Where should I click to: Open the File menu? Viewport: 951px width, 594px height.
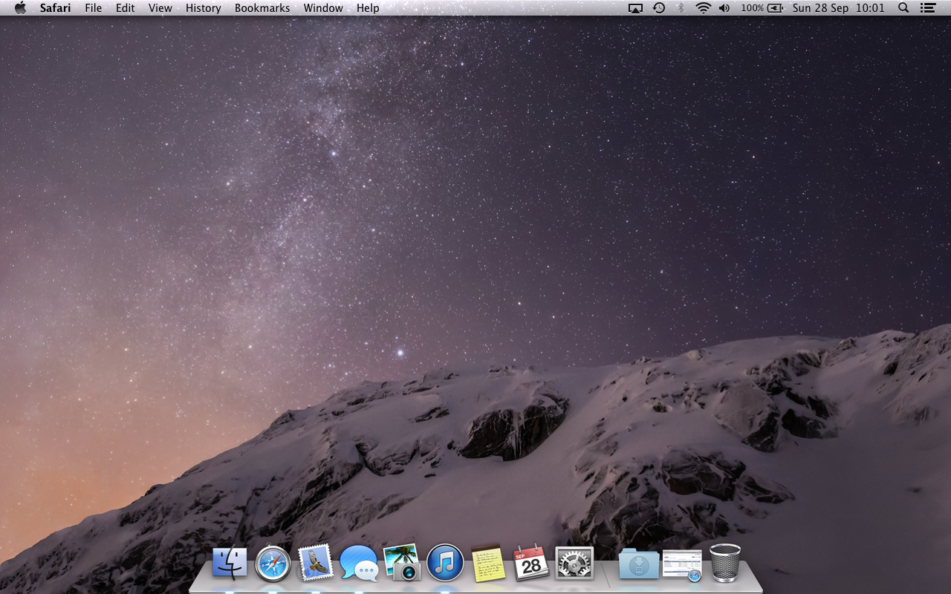(94, 8)
